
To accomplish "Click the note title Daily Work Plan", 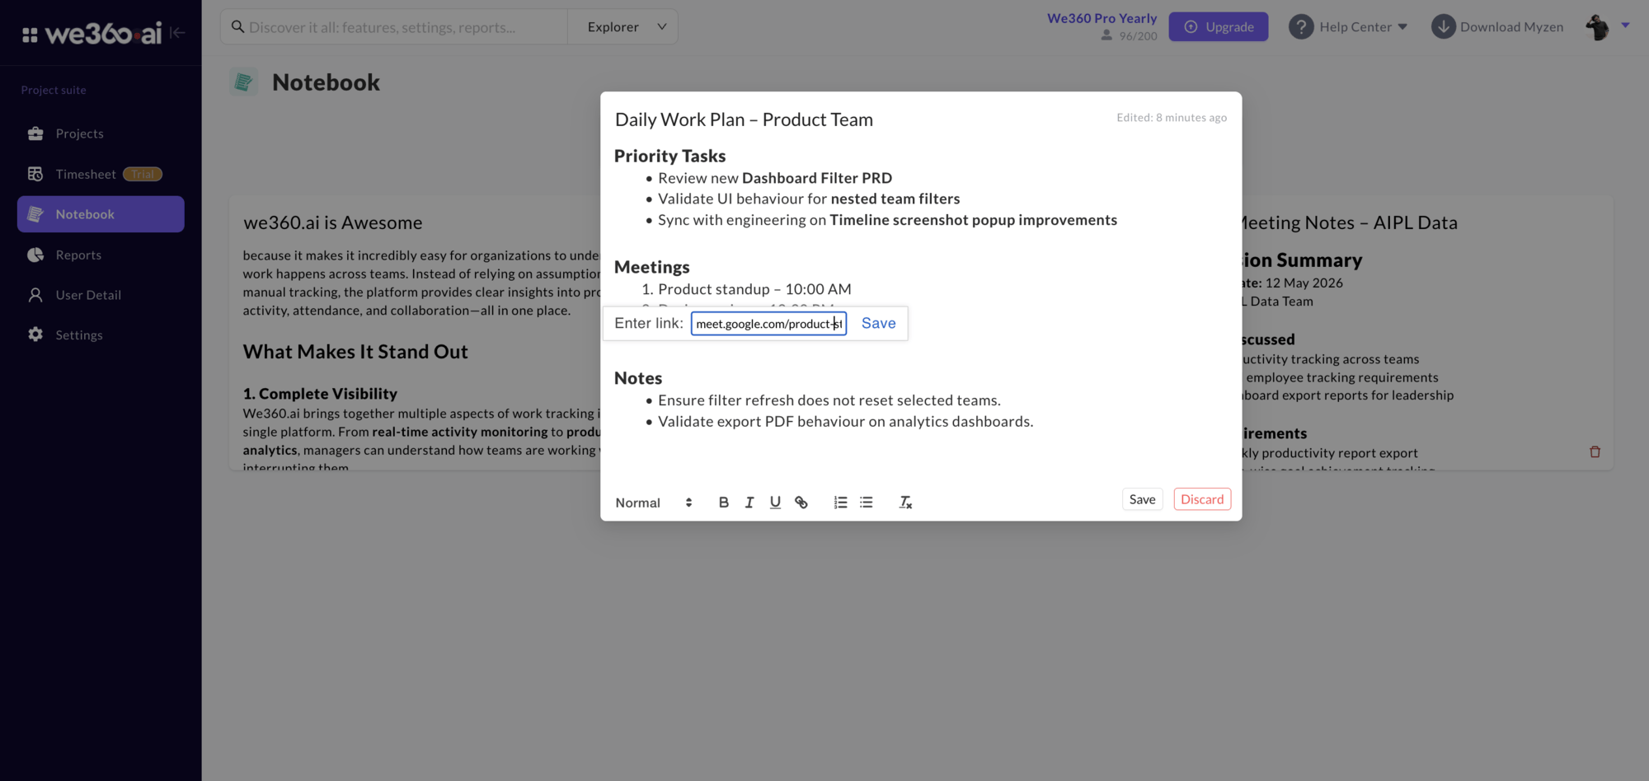I will (743, 119).
